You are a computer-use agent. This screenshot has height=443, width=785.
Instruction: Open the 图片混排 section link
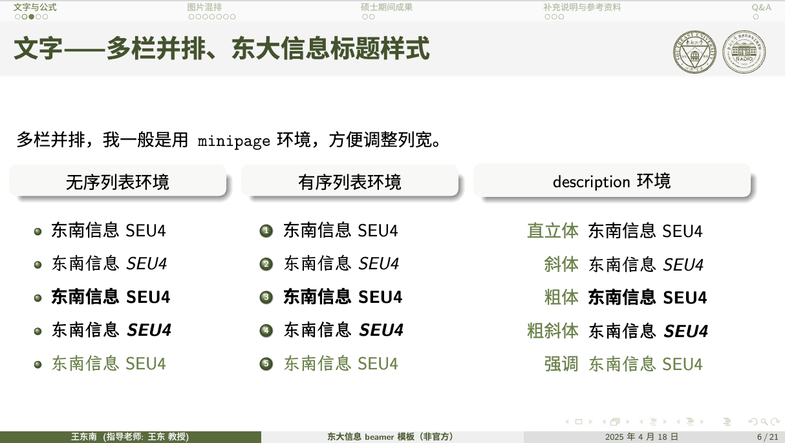click(204, 7)
